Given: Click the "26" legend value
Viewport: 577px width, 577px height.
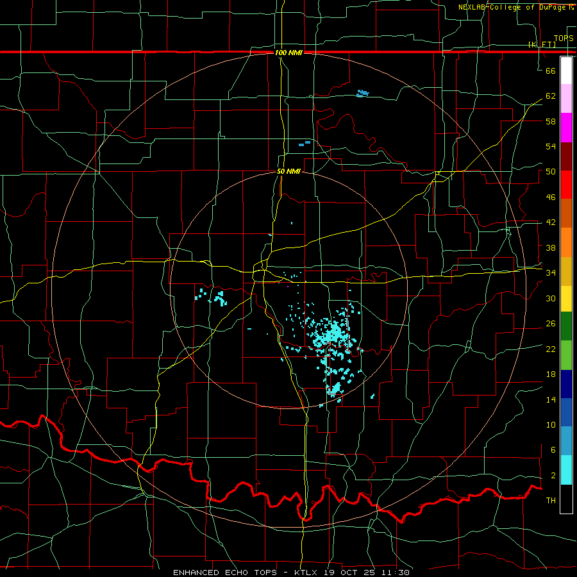Looking at the screenshot, I should click(x=551, y=324).
